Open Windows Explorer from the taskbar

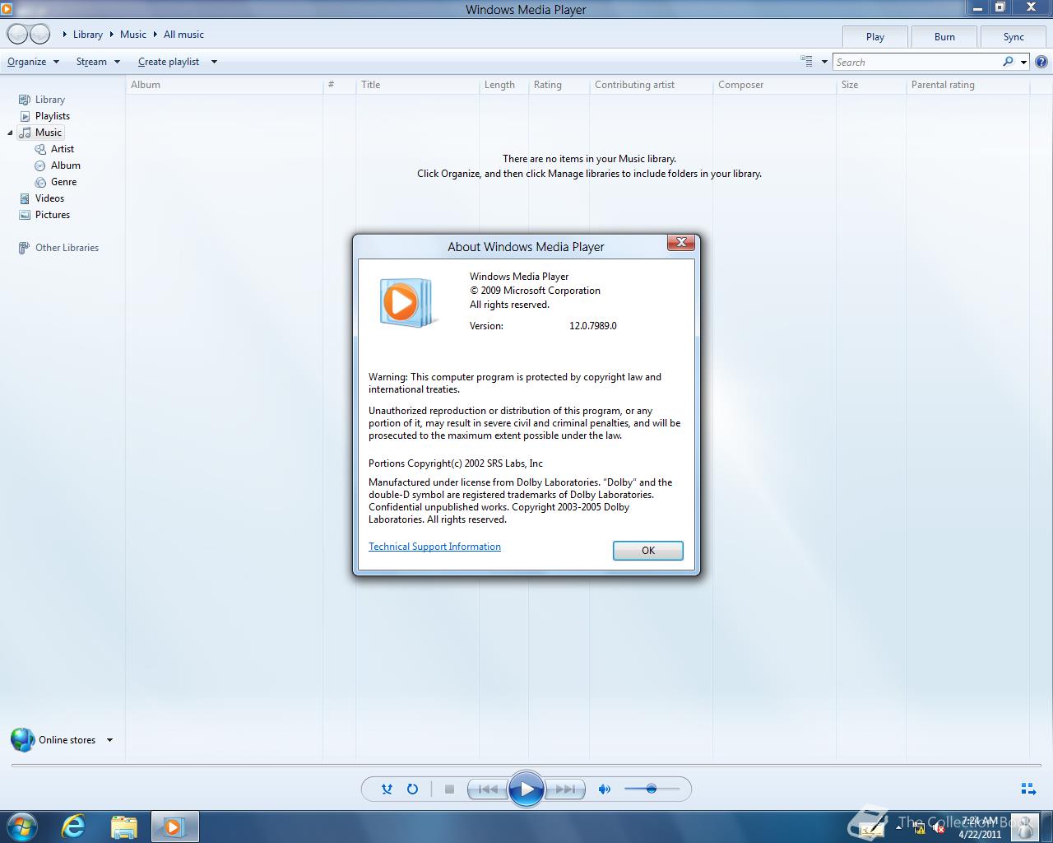point(123,827)
